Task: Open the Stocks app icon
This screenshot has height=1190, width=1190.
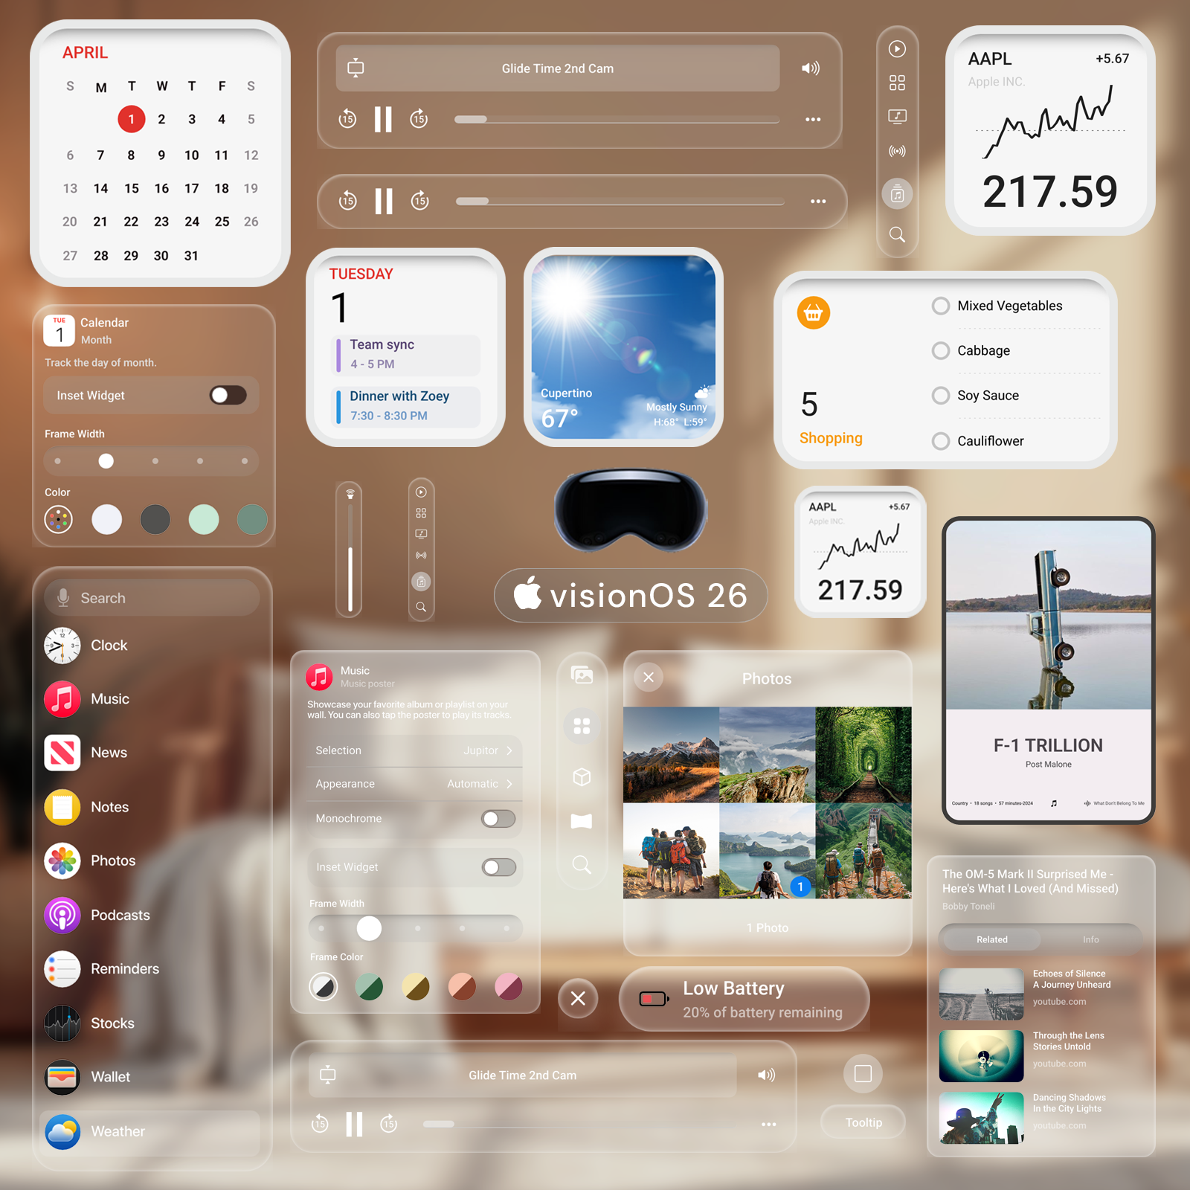Action: tap(62, 1023)
